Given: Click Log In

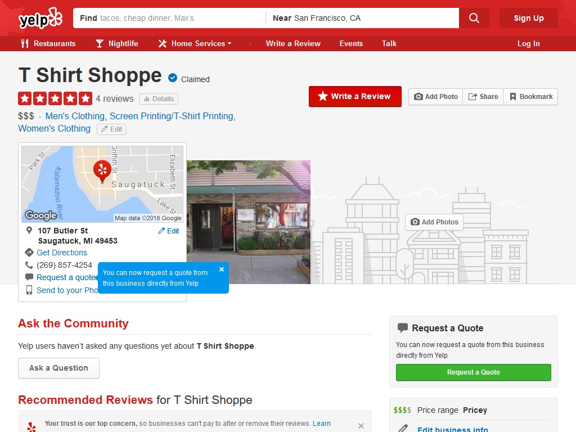Looking at the screenshot, I should pos(528,43).
